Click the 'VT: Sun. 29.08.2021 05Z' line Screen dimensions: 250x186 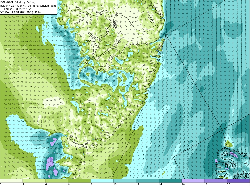[16, 12]
